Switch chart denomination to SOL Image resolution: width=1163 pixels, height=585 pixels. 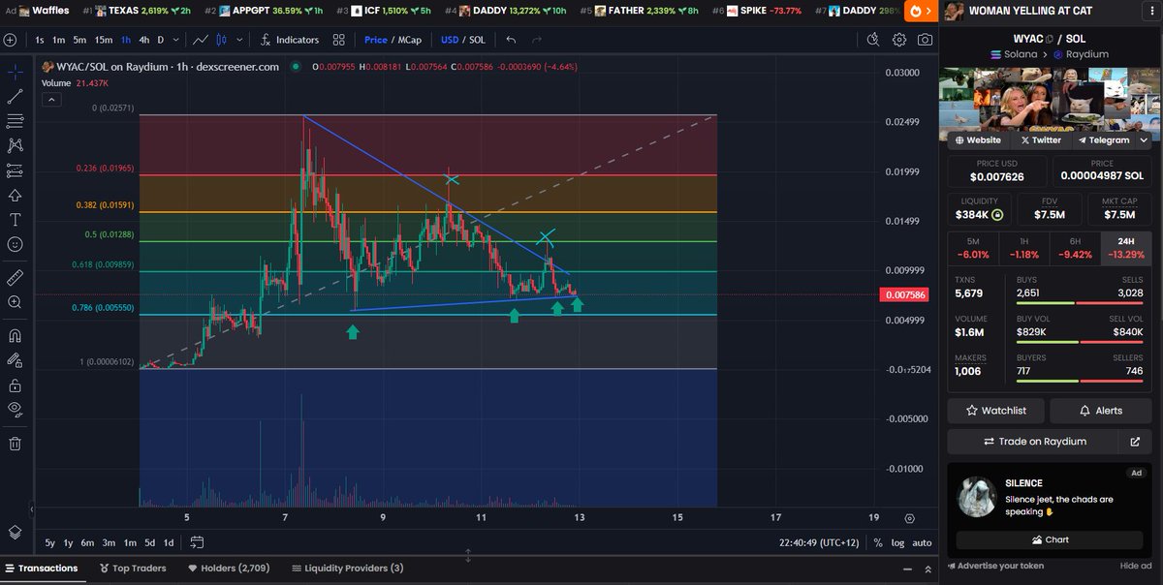click(477, 40)
